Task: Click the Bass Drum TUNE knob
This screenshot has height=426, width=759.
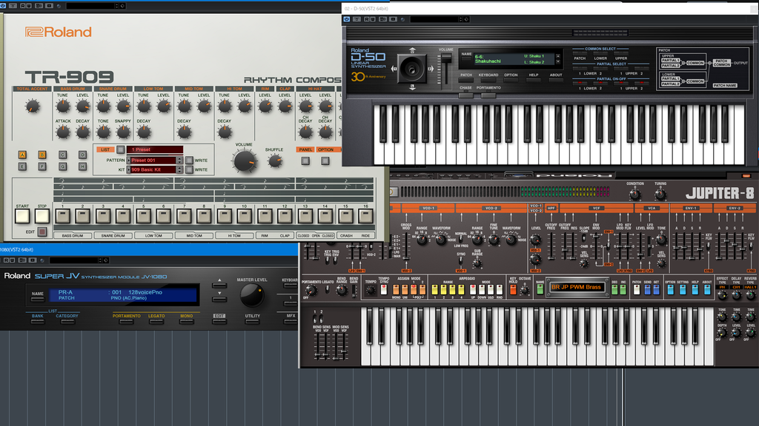Action: point(63,106)
